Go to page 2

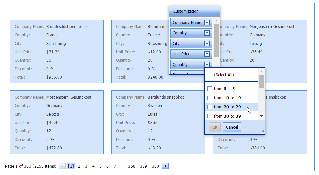(x=79, y=166)
